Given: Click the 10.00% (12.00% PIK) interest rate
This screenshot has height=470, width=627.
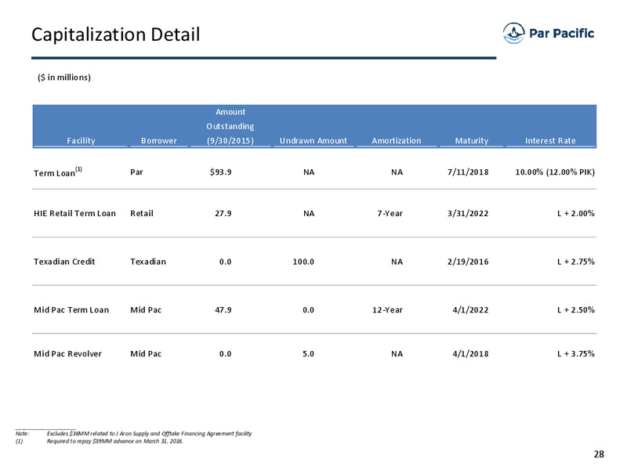Looking at the screenshot, I should pos(555,172).
